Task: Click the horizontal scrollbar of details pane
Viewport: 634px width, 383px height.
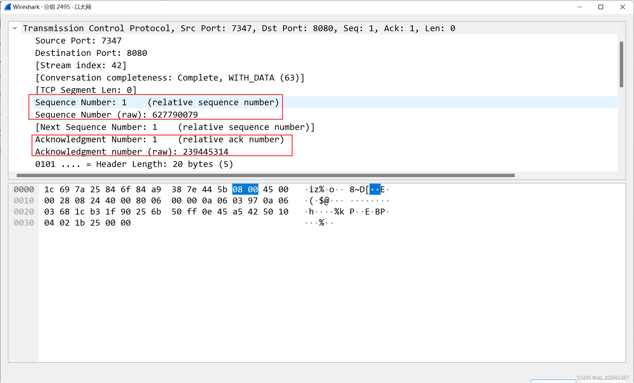Action: pyautogui.click(x=265, y=175)
